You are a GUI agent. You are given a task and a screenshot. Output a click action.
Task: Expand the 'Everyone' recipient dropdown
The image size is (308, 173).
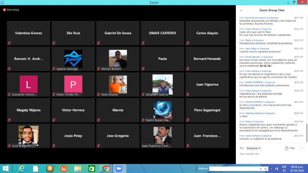point(254,148)
